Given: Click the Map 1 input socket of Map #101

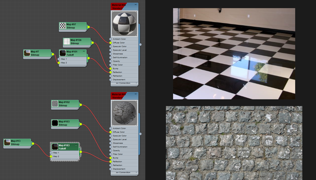Looking at the screenshot, I should pyautogui.click(x=59, y=59).
